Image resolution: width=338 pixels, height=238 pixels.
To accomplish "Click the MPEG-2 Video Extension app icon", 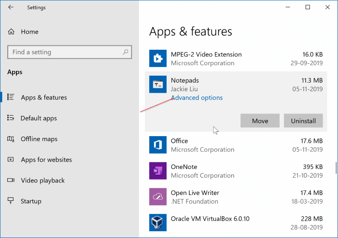I will (158, 58).
